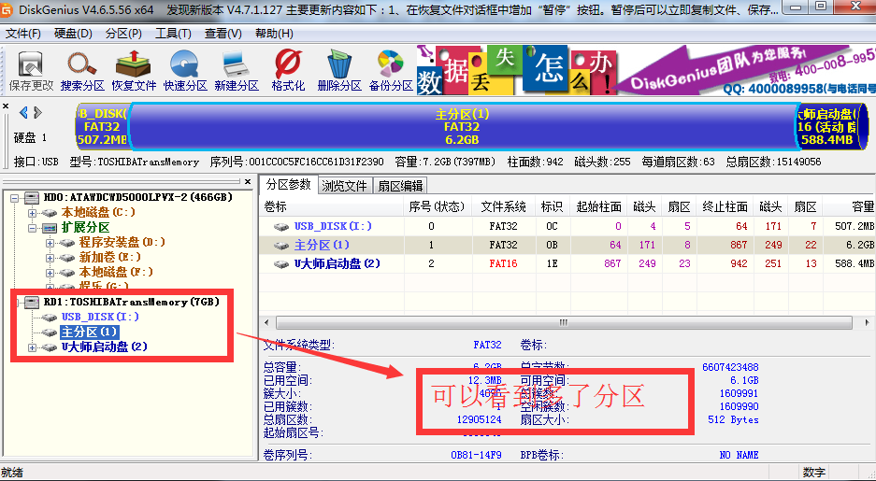Select 扩展分区 in the disk tree

point(85,227)
